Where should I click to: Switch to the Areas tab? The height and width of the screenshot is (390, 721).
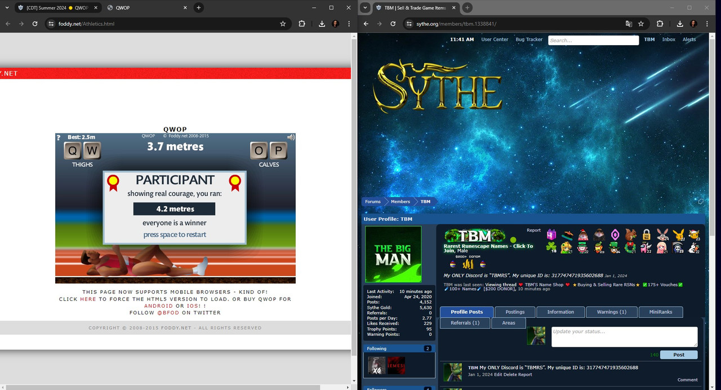tap(509, 323)
